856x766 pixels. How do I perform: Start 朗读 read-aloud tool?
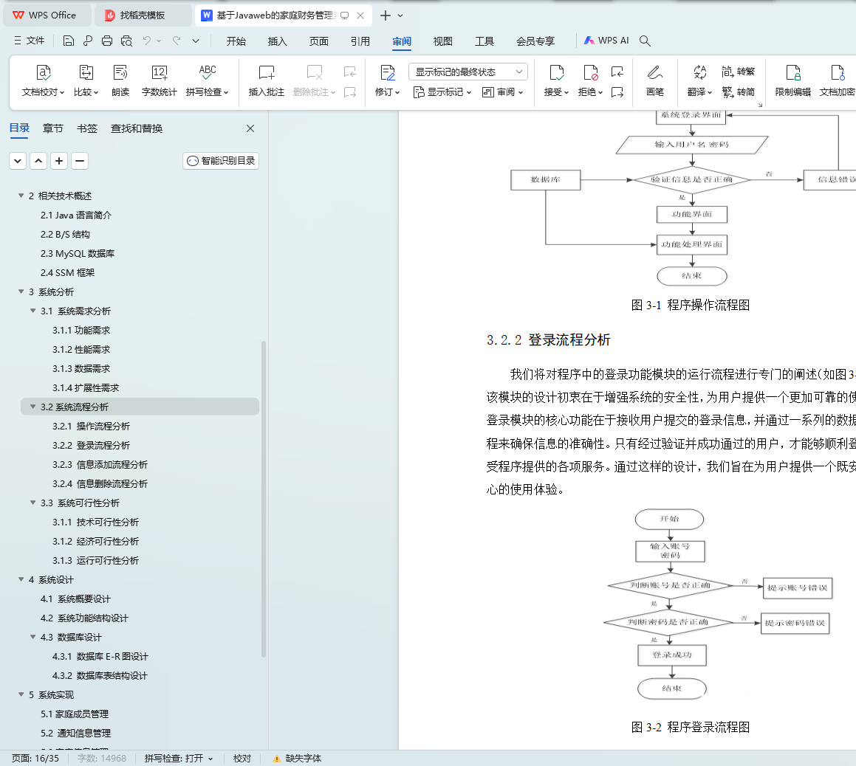point(120,80)
